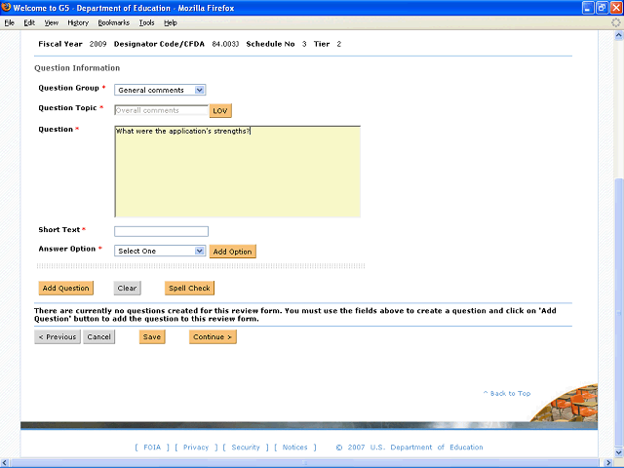Open the Edit menu
Screen dimensions: 624x468
[29, 23]
